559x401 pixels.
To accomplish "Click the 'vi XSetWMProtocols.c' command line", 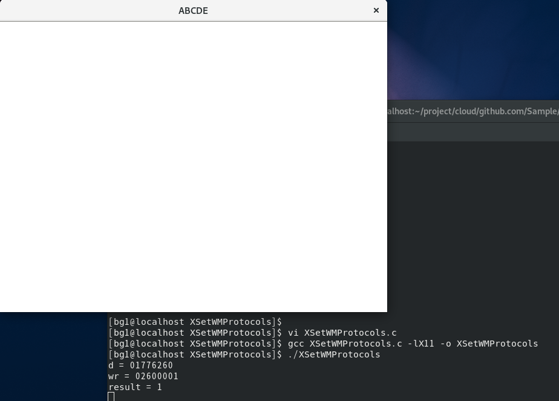I will pos(252,333).
